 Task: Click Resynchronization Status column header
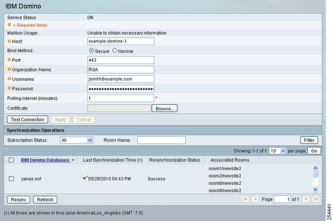point(174,160)
